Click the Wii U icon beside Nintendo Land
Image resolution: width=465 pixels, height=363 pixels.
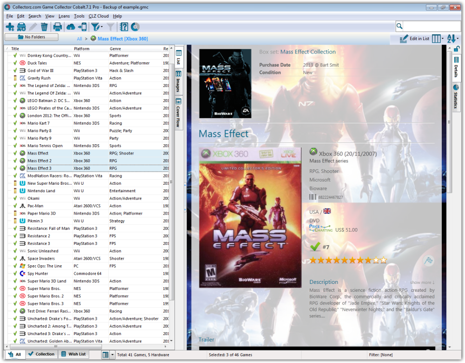(22, 191)
